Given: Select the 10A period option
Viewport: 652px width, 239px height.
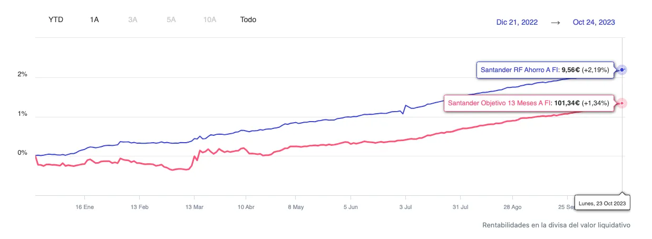Looking at the screenshot, I should [x=210, y=19].
